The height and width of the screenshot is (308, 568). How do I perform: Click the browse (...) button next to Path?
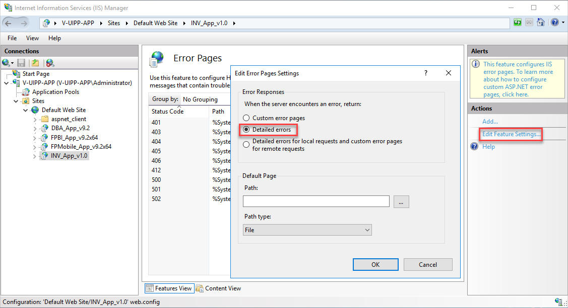[x=401, y=201]
